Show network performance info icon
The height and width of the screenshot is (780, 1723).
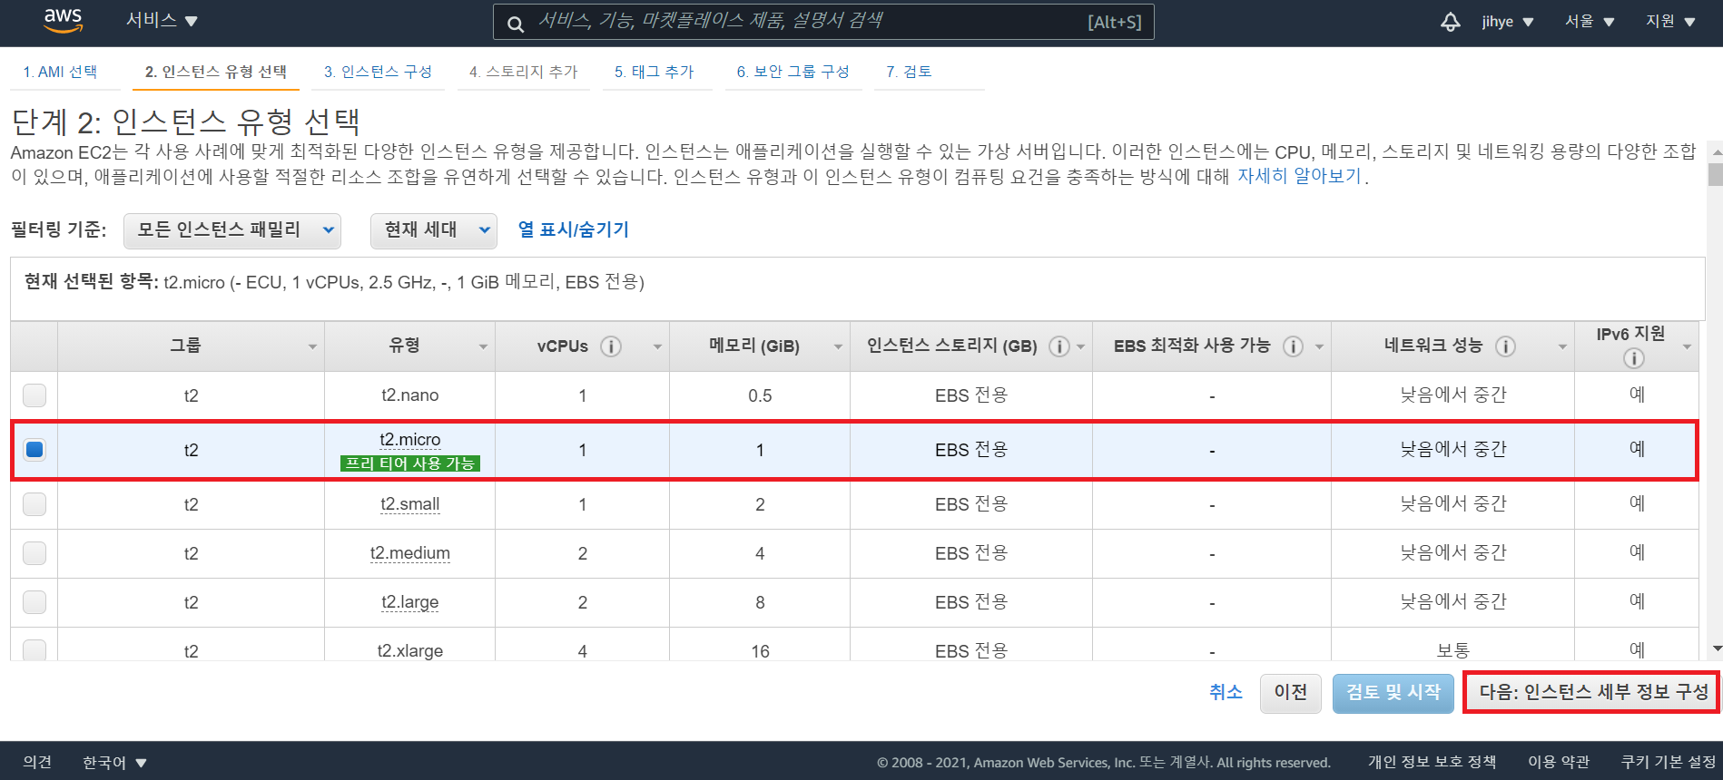pyautogui.click(x=1505, y=346)
